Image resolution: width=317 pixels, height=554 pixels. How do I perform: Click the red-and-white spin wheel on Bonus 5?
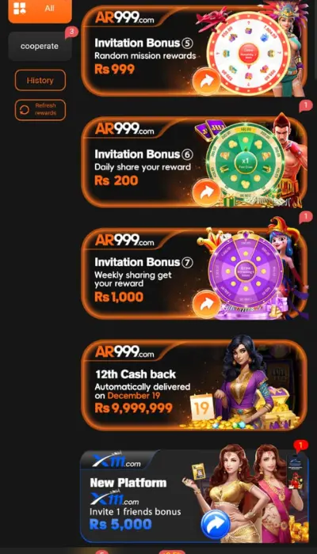click(248, 53)
